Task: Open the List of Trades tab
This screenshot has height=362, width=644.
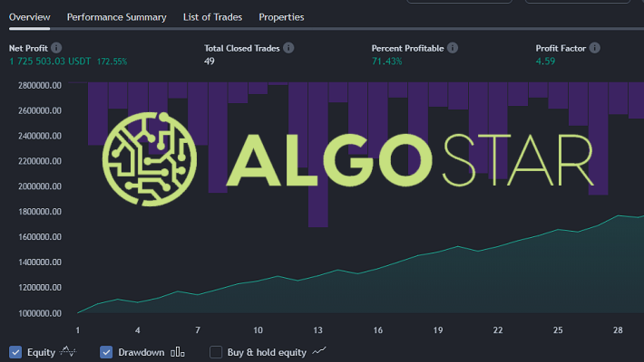Action: pyautogui.click(x=213, y=17)
